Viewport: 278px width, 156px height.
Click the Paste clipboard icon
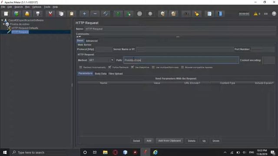(72, 13)
